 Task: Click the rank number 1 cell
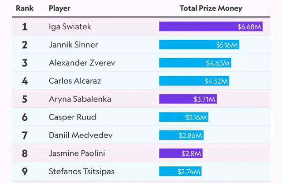pos(25,27)
